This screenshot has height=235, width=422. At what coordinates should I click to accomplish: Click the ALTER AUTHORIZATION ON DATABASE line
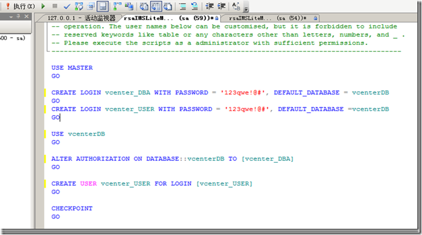click(172, 159)
